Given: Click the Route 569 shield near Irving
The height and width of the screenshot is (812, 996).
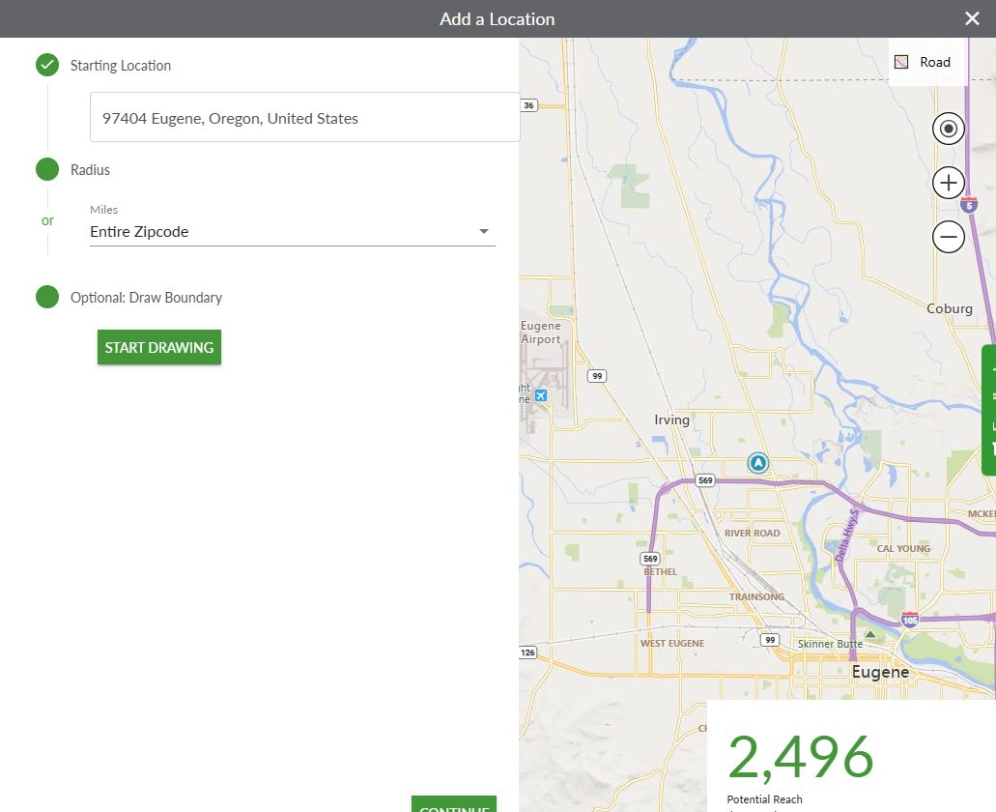Looking at the screenshot, I should click(x=705, y=480).
